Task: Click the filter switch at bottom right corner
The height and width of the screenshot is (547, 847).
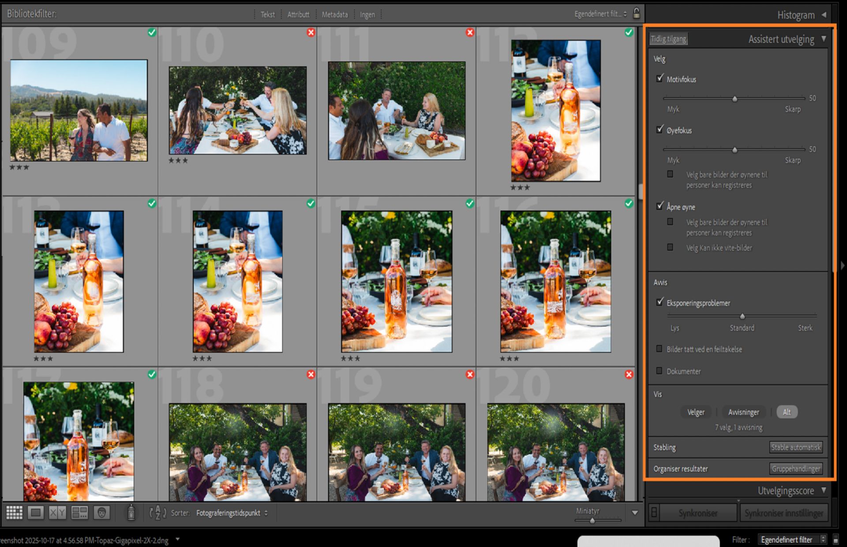Action: pyautogui.click(x=836, y=540)
